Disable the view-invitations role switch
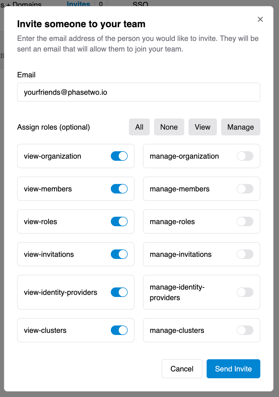The width and height of the screenshot is (279, 397). (119, 254)
